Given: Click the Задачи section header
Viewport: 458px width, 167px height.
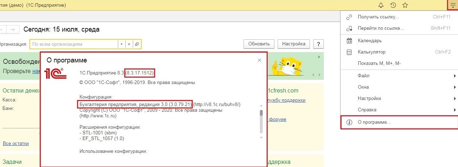Looking at the screenshot, I should [12, 162].
